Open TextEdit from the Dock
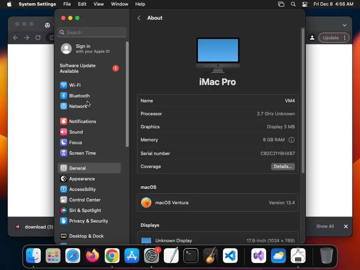This screenshot has height=270, width=360. tap(171, 256)
